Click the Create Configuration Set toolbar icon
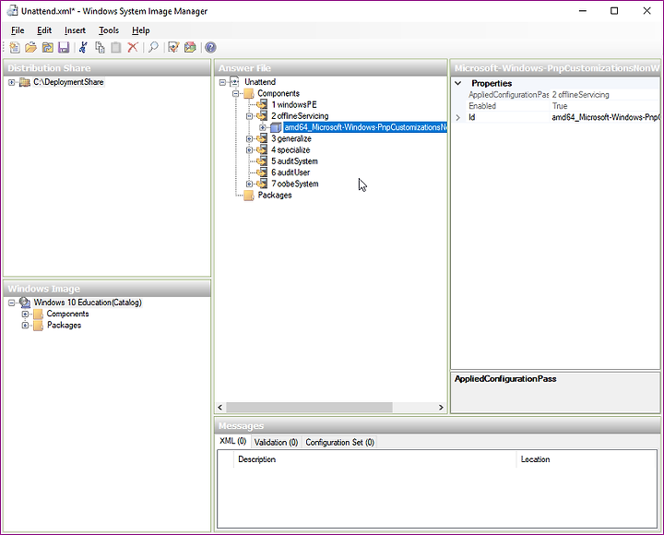This screenshot has width=664, height=535. pyautogui.click(x=190, y=47)
